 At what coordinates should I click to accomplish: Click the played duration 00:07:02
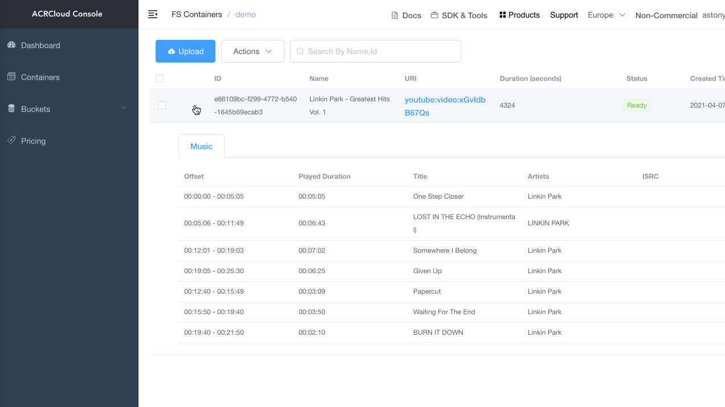[312, 250]
